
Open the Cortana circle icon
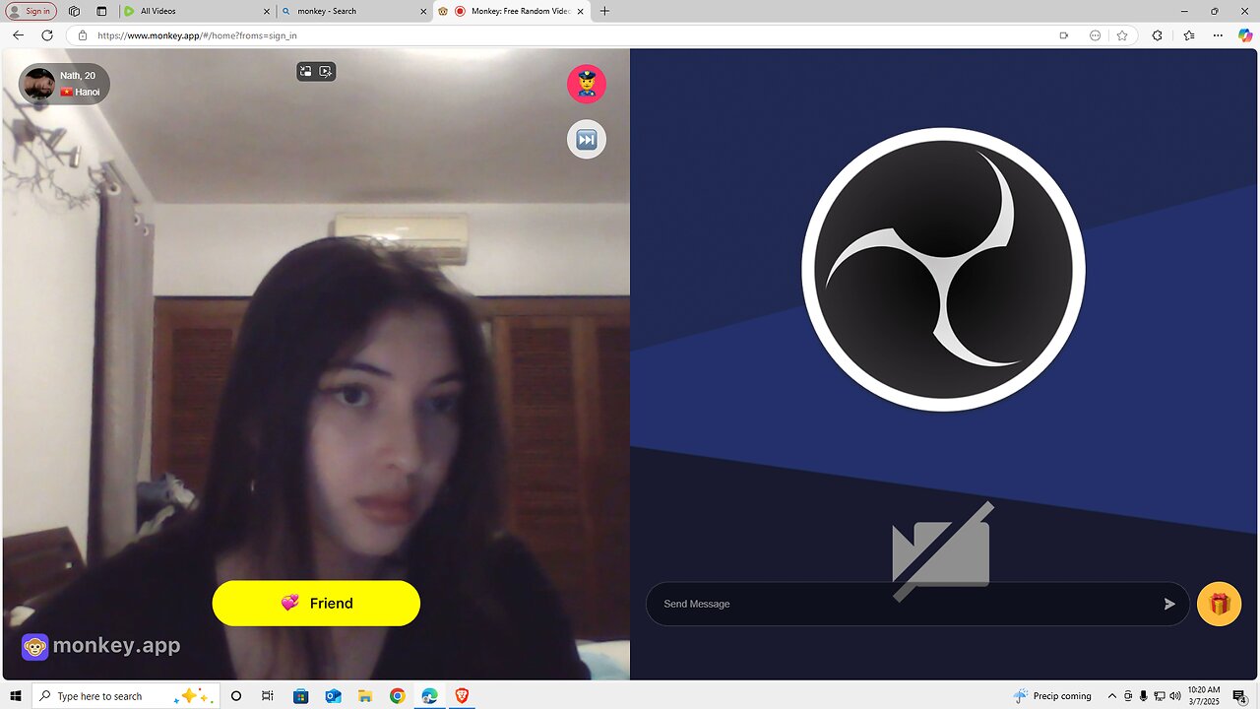236,696
